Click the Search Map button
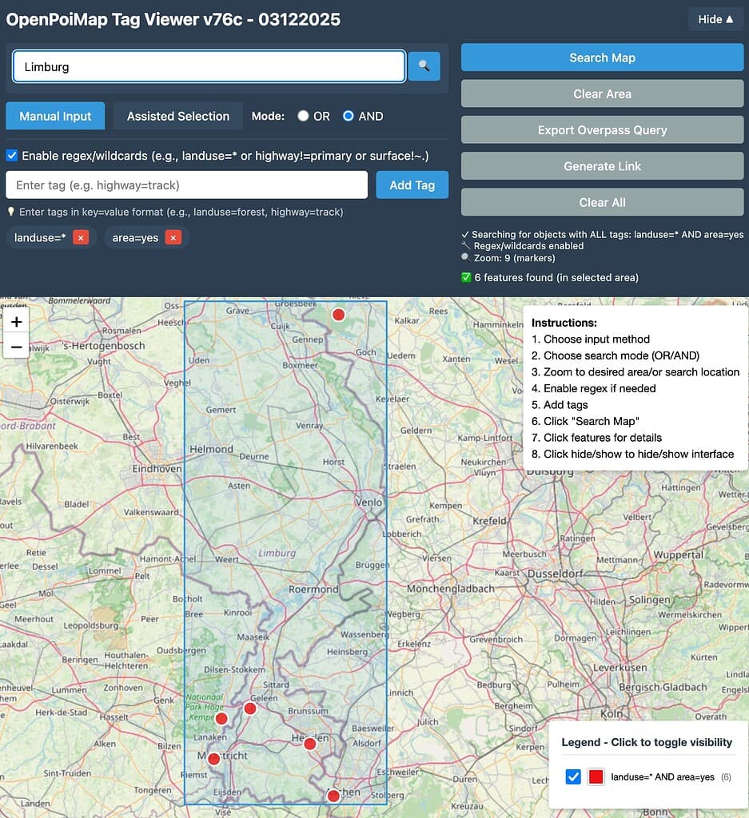This screenshot has width=749, height=818. [602, 58]
